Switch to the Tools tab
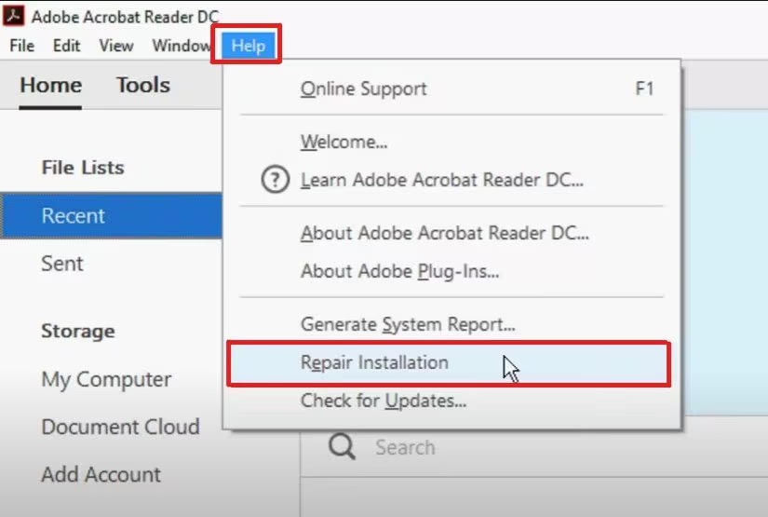The width and height of the screenshot is (768, 517). (x=143, y=86)
